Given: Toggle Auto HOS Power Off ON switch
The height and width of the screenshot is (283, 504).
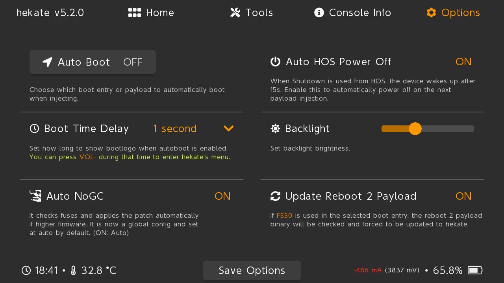Looking at the screenshot, I should point(463,62).
